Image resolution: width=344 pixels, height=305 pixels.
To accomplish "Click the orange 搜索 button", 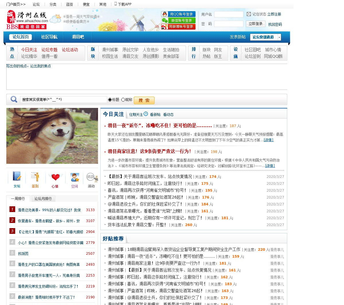I will pos(144,100).
